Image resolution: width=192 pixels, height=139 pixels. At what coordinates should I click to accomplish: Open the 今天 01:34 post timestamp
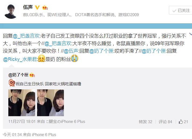12,135
